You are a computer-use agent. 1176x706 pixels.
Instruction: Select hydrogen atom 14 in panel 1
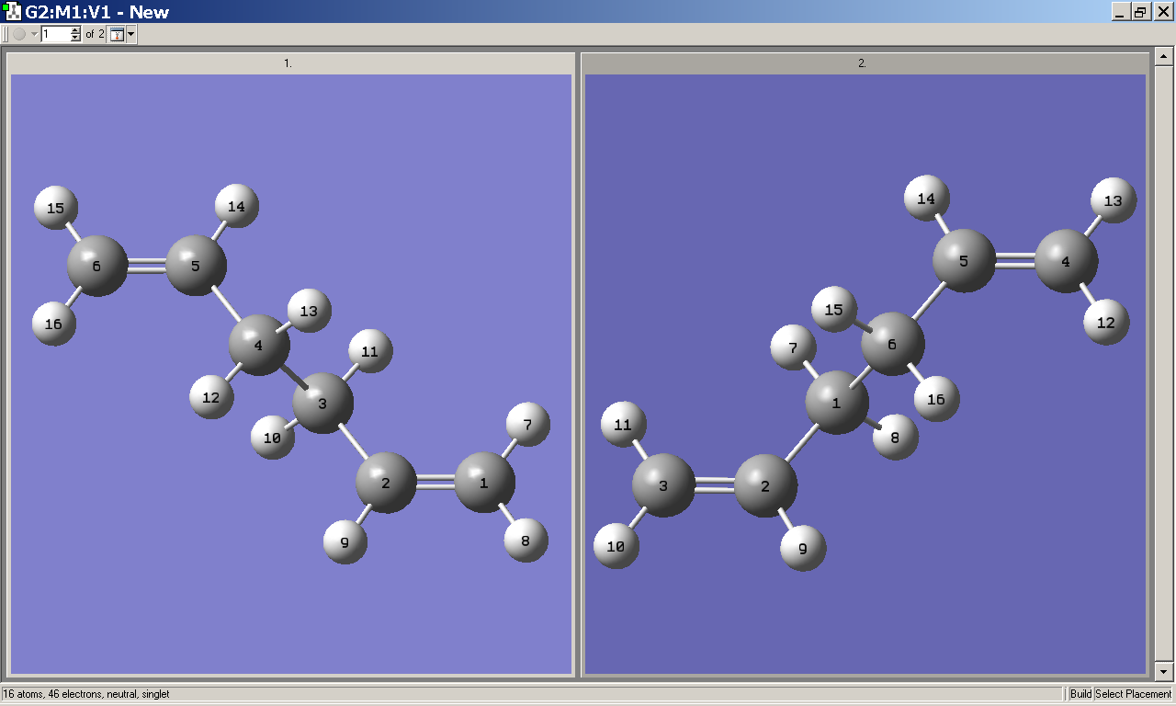click(236, 206)
